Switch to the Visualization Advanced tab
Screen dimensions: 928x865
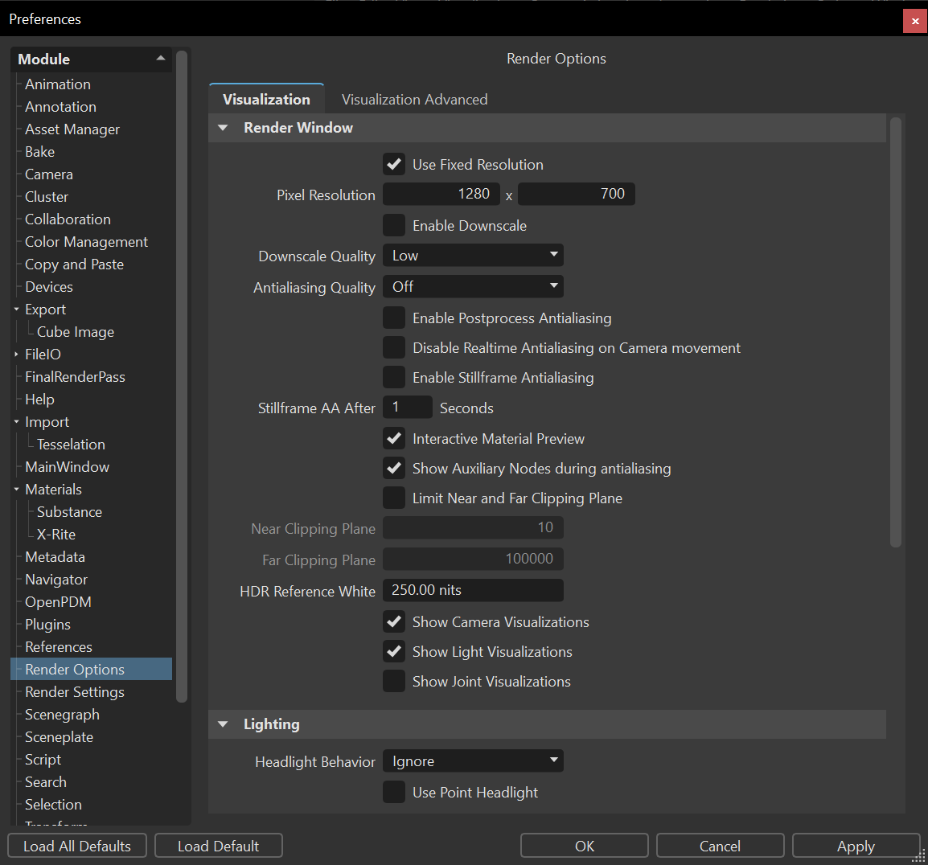[x=414, y=99]
